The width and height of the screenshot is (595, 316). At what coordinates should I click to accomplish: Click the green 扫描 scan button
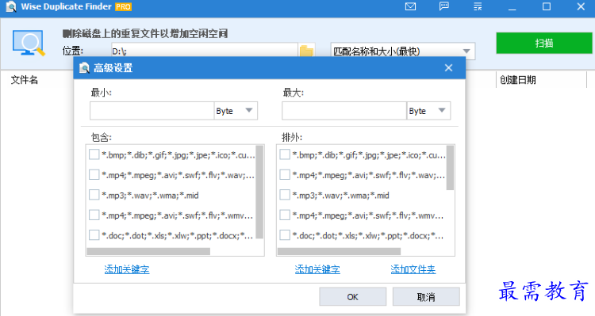tap(544, 43)
